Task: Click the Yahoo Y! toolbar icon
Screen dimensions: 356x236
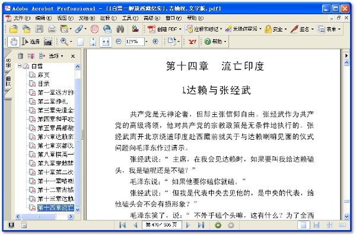Action: pyautogui.click(x=192, y=42)
